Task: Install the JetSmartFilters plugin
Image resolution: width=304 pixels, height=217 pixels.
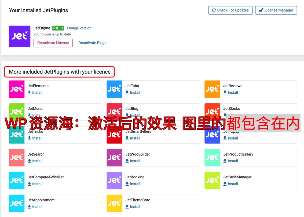Action: click(x=133, y=138)
